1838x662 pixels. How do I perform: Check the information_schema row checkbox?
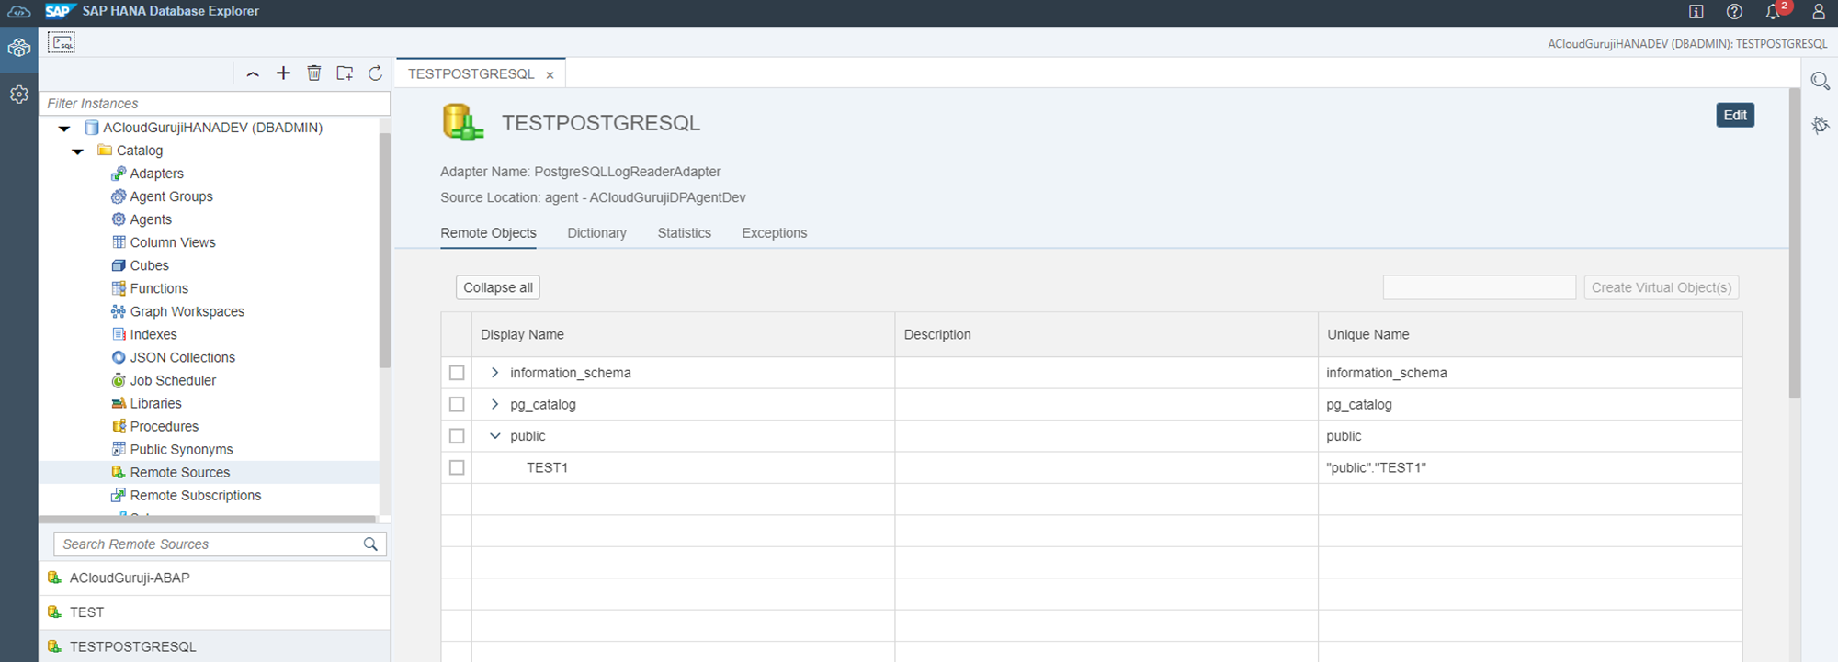click(457, 373)
